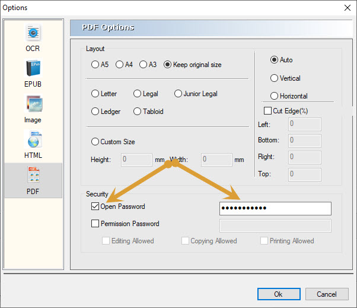
Task: Choose Custom Size option
Action: pyautogui.click(x=95, y=142)
